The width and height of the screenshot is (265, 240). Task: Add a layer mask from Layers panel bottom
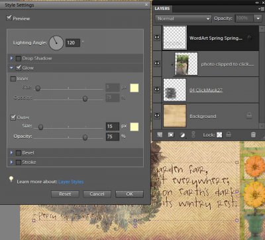(171, 135)
